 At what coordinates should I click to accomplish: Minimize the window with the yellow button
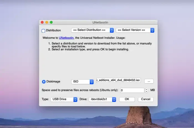pos(47,22)
